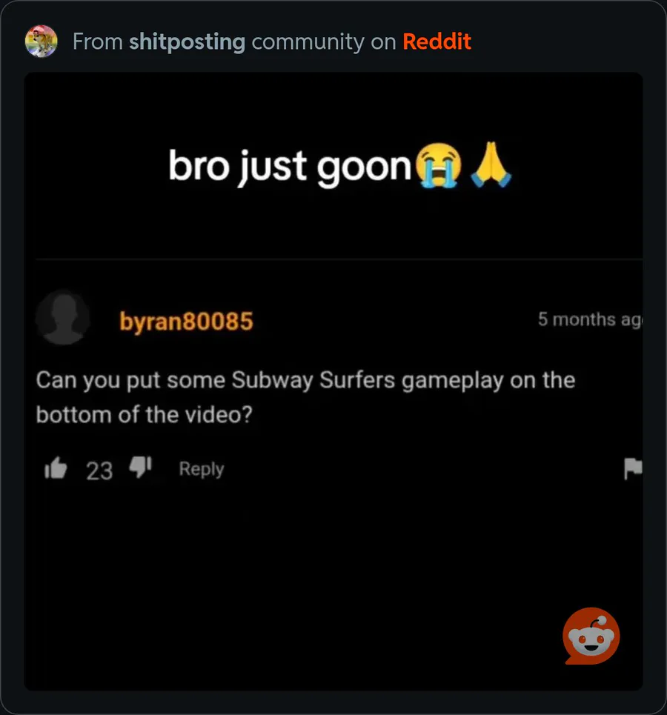667x715 pixels.
Task: Click the Reddit Snoo logo icon
Action: [591, 636]
